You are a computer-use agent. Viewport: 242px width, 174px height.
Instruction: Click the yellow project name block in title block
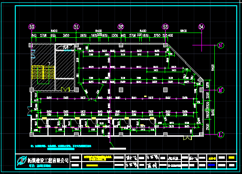[97, 158]
